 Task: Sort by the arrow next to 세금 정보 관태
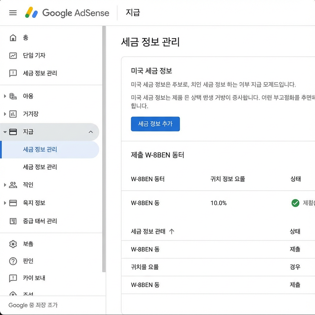(x=172, y=231)
